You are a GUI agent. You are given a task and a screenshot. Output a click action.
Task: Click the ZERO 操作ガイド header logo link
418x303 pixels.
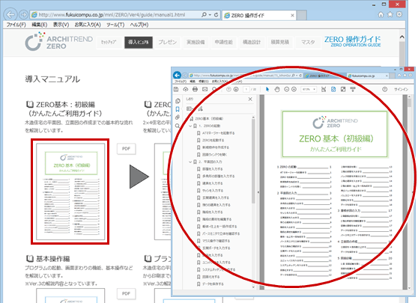coord(352,41)
